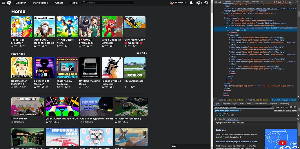The height and width of the screenshot is (149, 300).
Task: Collapse the place-list div node
Action: [x=225, y=25]
